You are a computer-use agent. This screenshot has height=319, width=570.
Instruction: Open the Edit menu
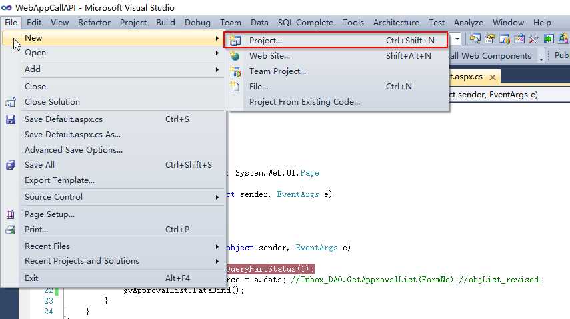[34, 23]
